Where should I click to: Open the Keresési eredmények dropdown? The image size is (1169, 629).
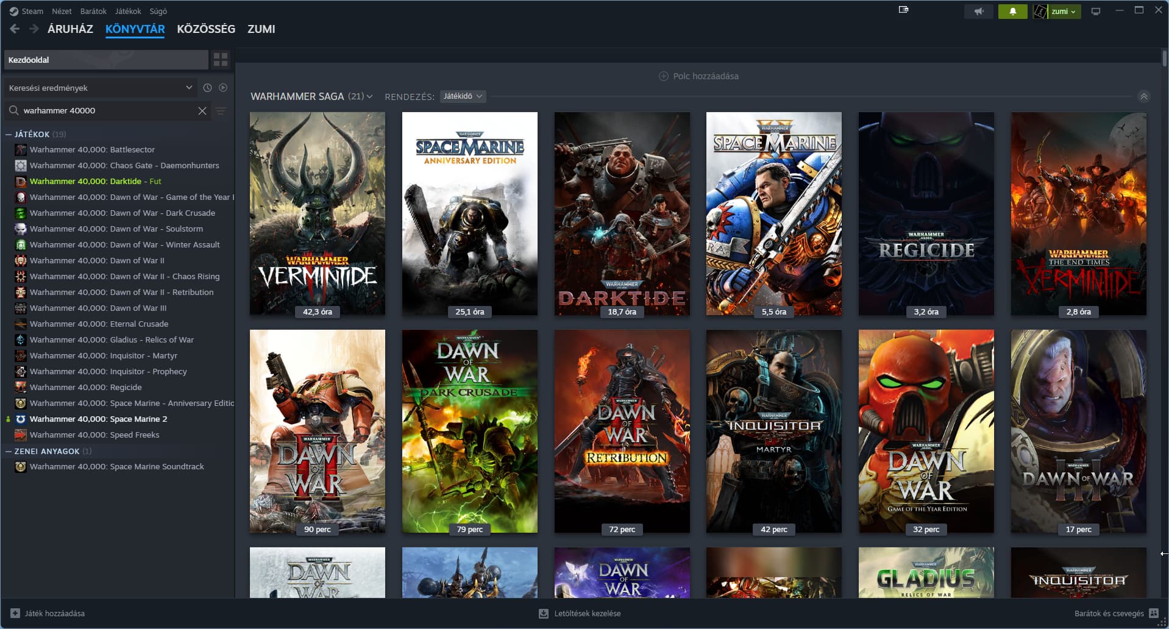click(x=101, y=88)
